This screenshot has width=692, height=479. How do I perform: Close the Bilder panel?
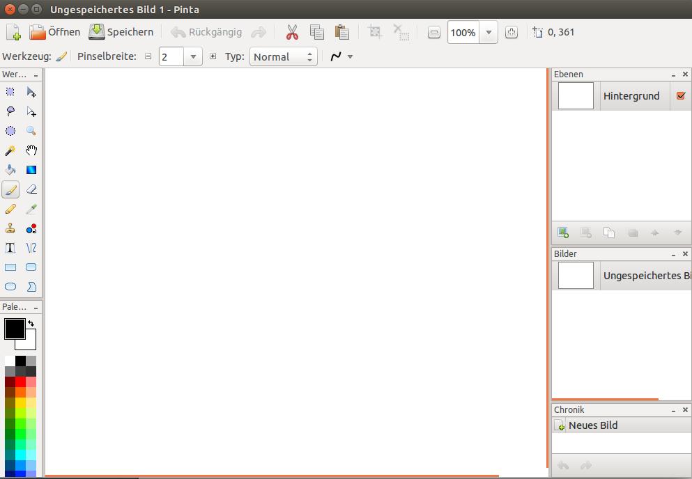tap(685, 254)
